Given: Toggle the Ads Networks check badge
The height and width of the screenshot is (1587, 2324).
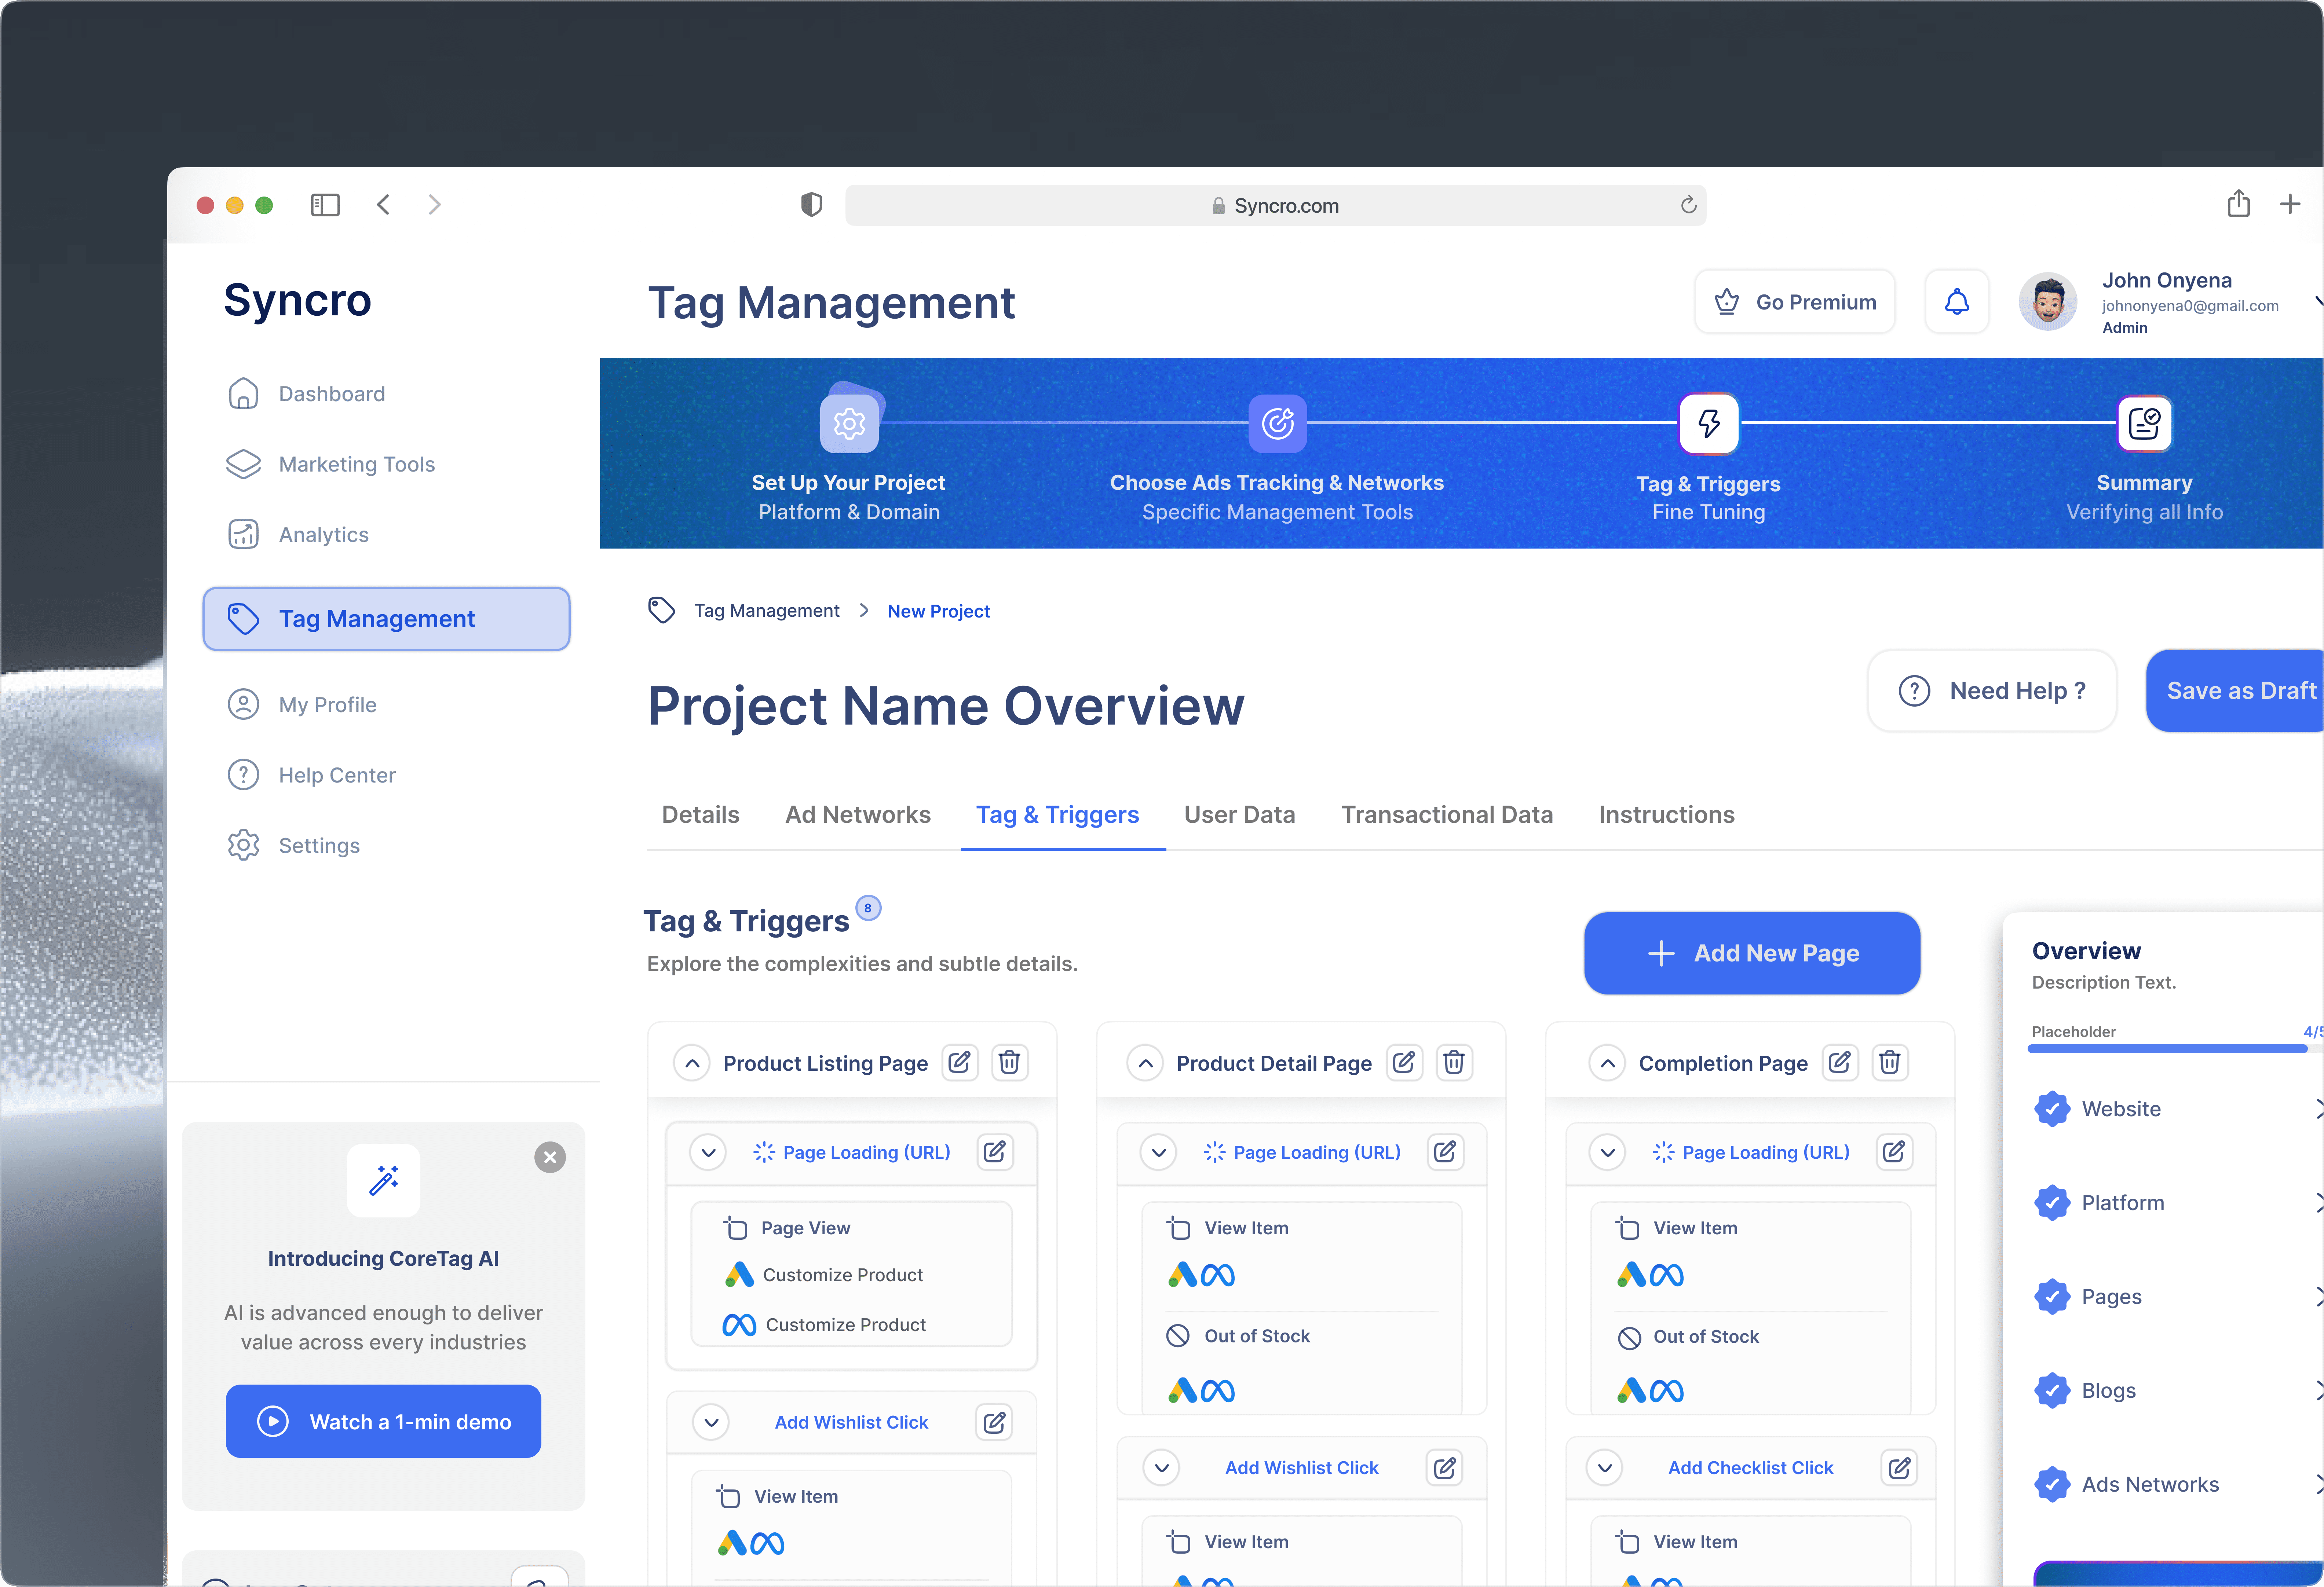Looking at the screenshot, I should click(x=2052, y=1484).
